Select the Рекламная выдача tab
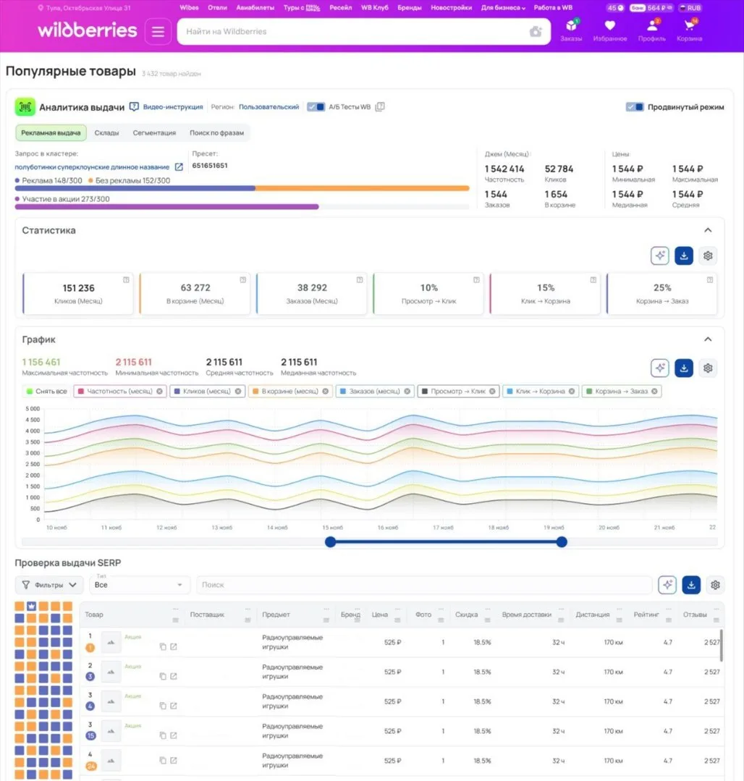This screenshot has height=781, width=744. [x=51, y=133]
